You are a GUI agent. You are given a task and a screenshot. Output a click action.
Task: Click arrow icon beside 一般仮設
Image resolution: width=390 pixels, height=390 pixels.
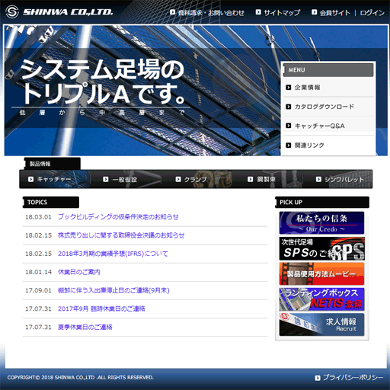[x=106, y=179]
